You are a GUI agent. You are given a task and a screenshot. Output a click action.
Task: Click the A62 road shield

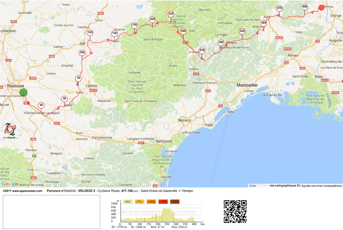[x=8, y=61]
